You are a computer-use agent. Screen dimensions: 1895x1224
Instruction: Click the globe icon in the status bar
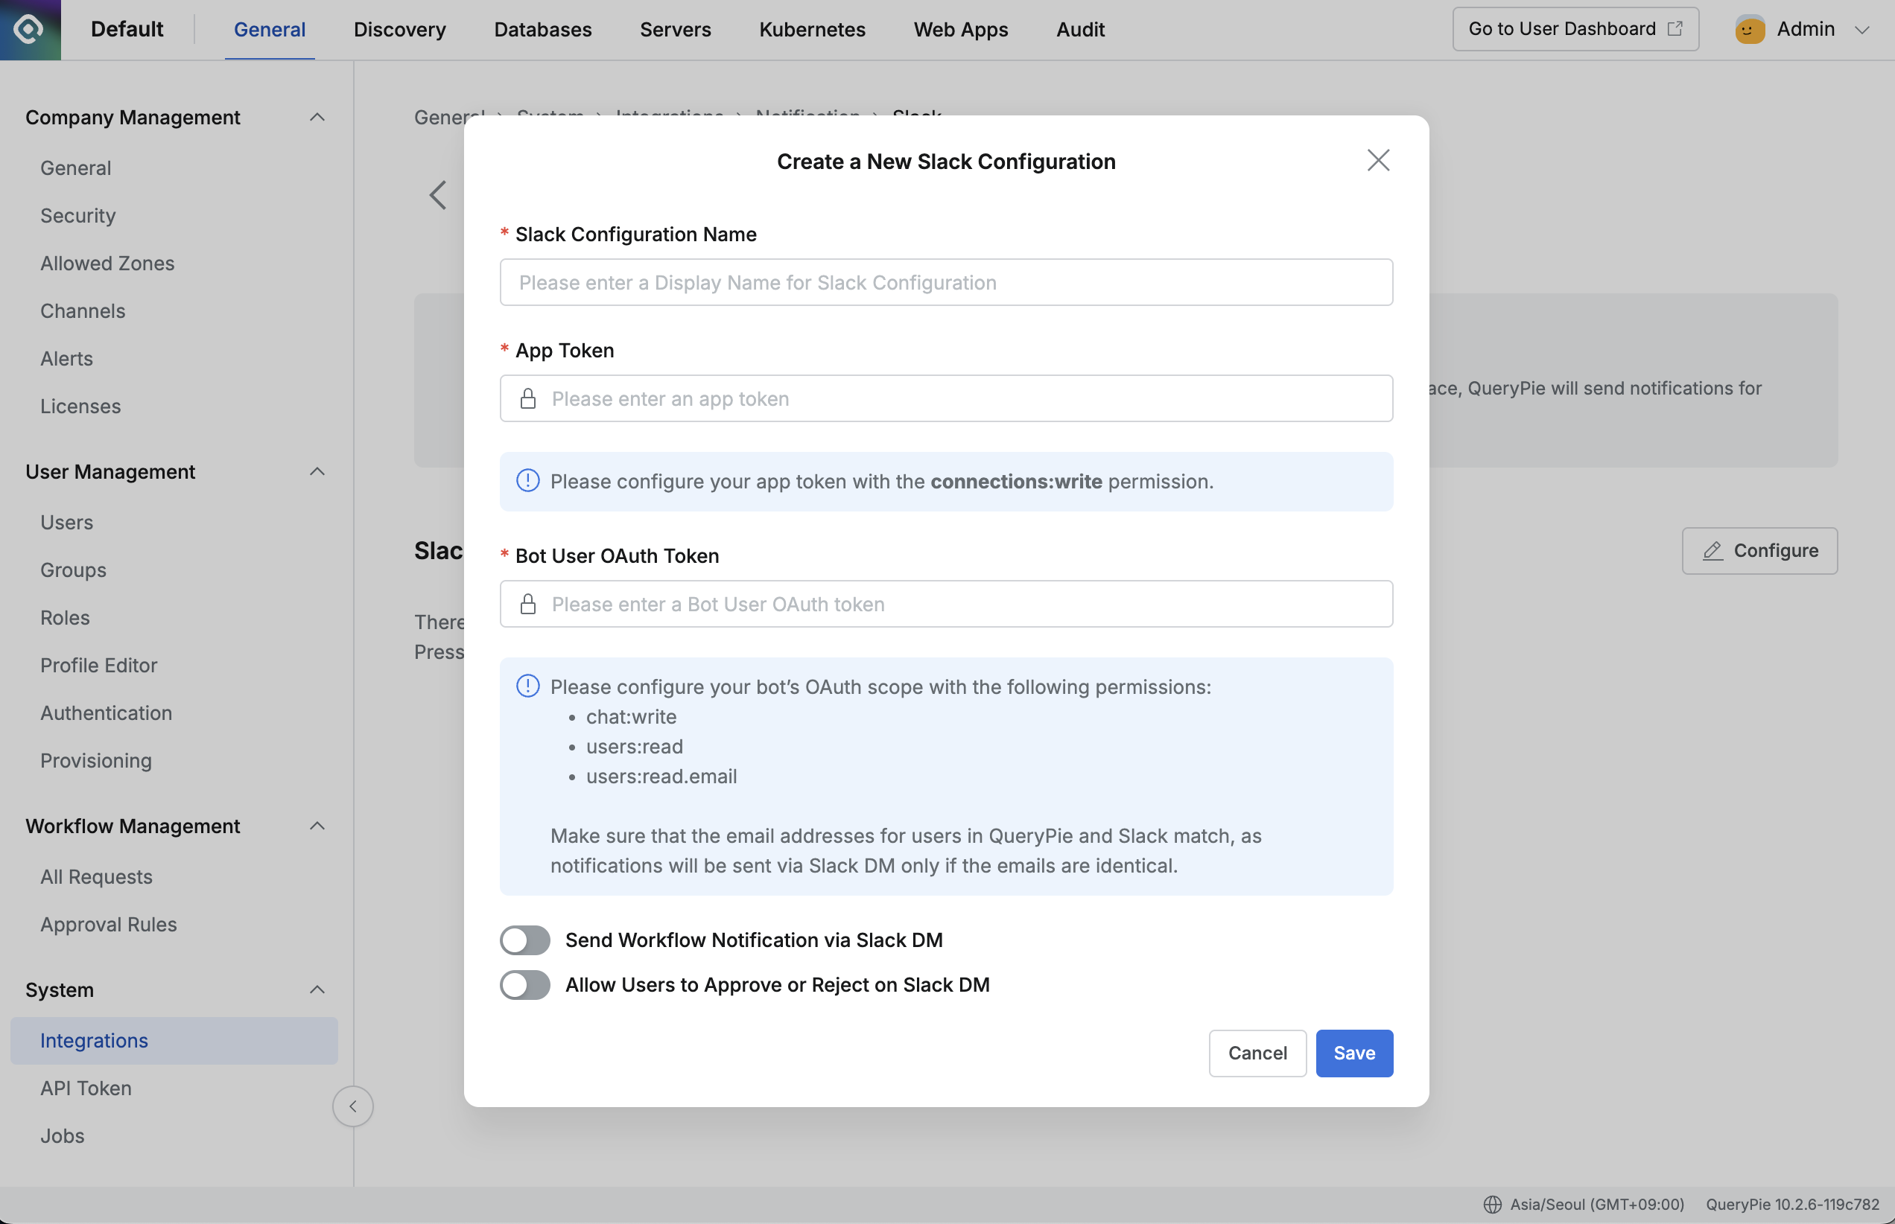pos(1494,1203)
